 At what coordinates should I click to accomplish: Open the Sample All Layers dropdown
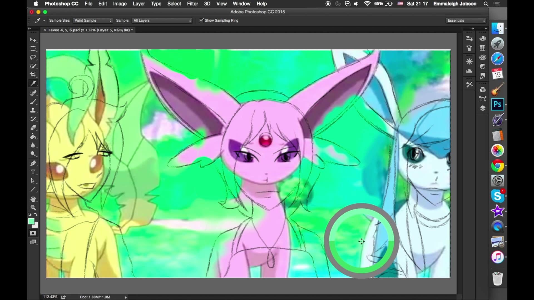(162, 21)
